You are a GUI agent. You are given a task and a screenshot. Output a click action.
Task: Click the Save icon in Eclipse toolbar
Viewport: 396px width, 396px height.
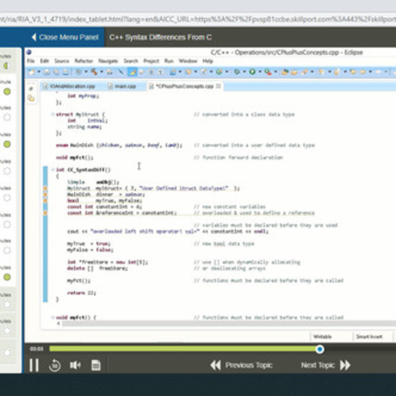tap(47, 72)
